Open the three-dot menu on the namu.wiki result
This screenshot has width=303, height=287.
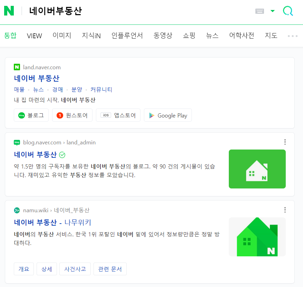tap(285, 209)
